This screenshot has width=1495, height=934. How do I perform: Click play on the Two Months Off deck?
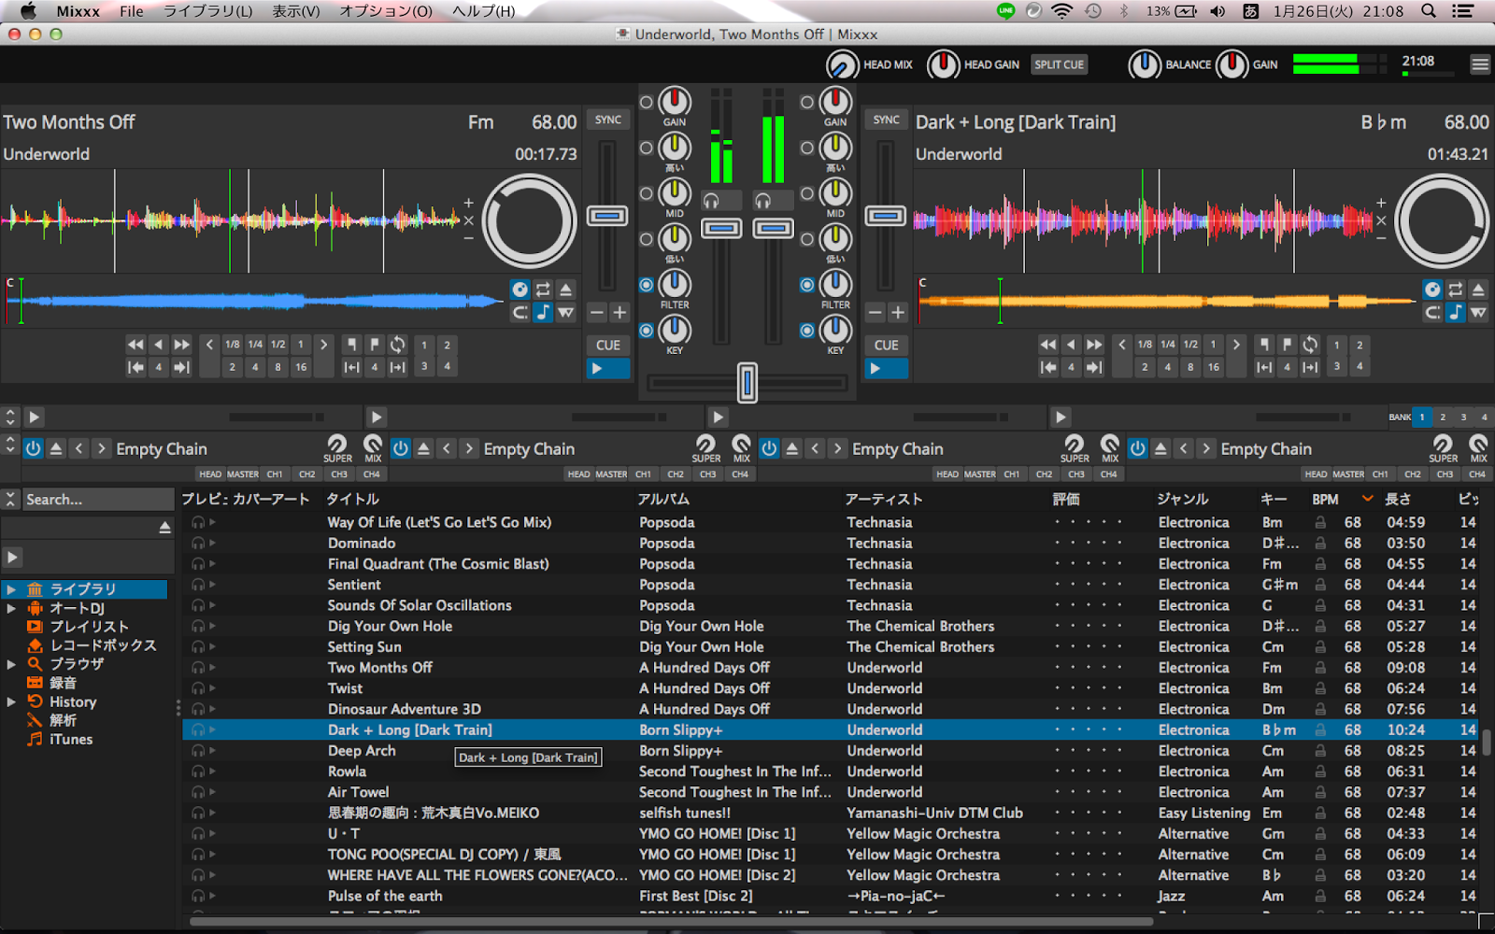pyautogui.click(x=607, y=369)
